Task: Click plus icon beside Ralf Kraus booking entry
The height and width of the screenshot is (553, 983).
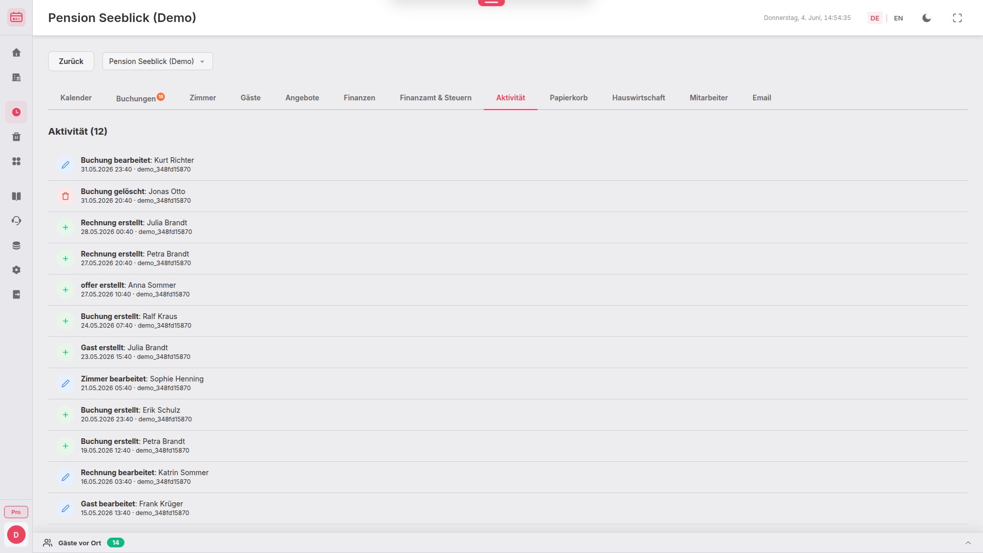Action: (x=66, y=321)
